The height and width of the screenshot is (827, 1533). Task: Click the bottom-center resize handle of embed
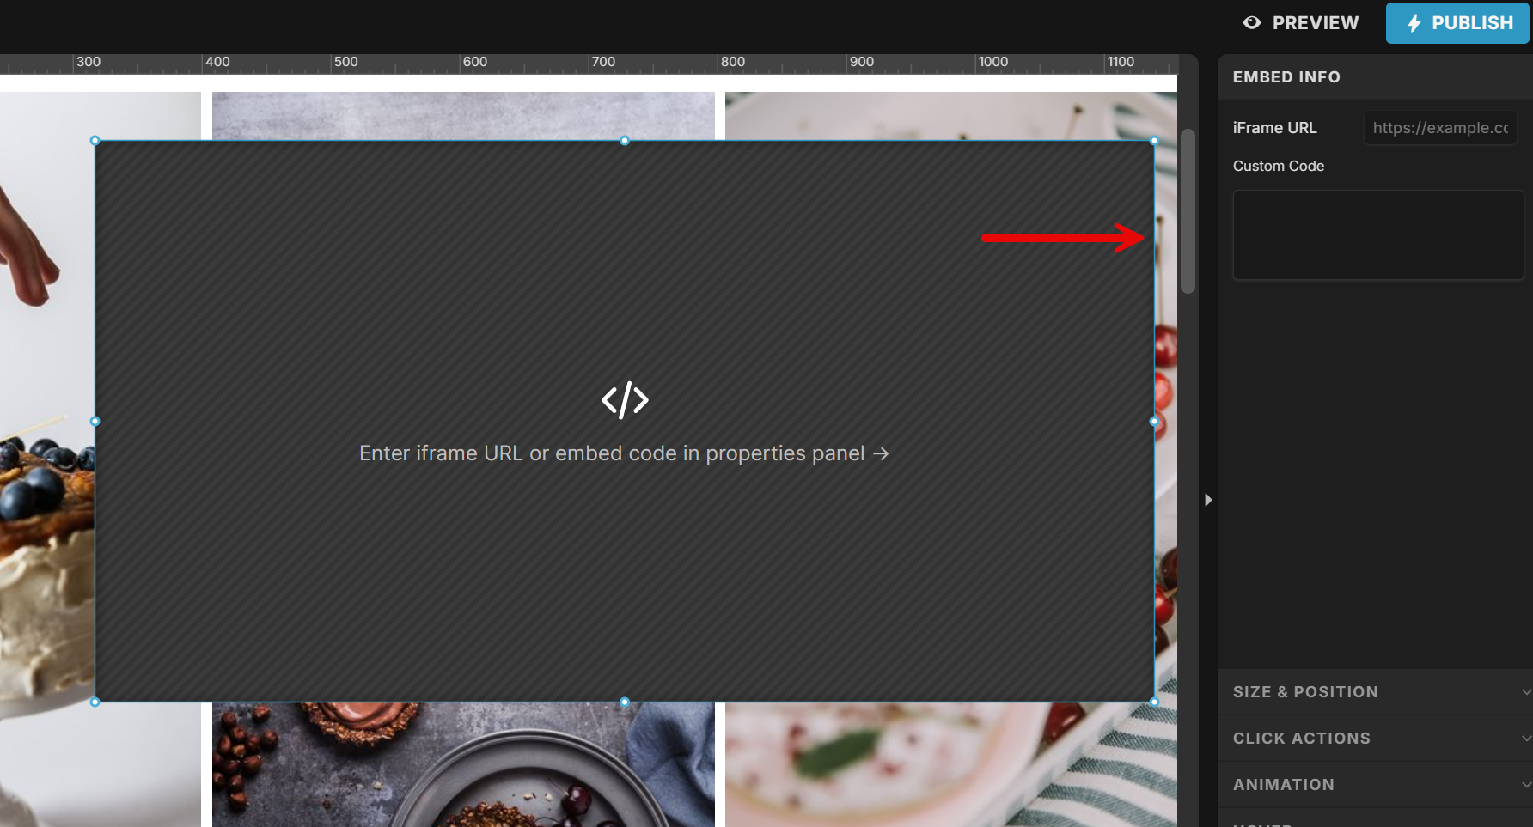[x=625, y=702]
